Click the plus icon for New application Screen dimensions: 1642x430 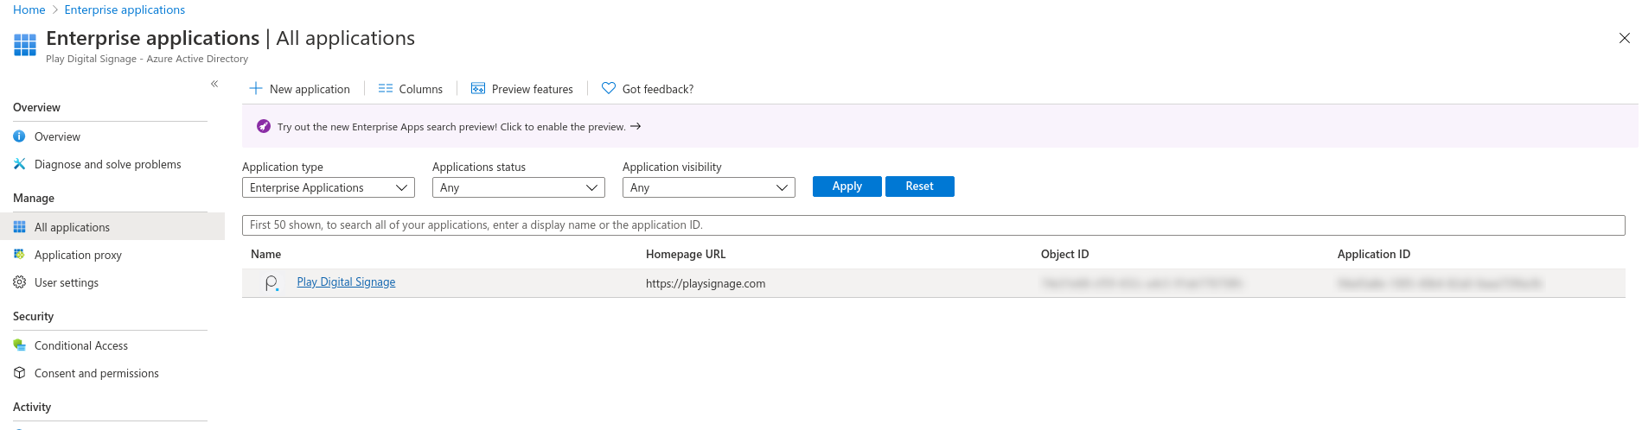(256, 88)
